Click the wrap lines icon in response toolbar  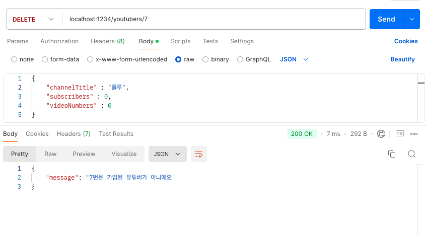point(198,154)
